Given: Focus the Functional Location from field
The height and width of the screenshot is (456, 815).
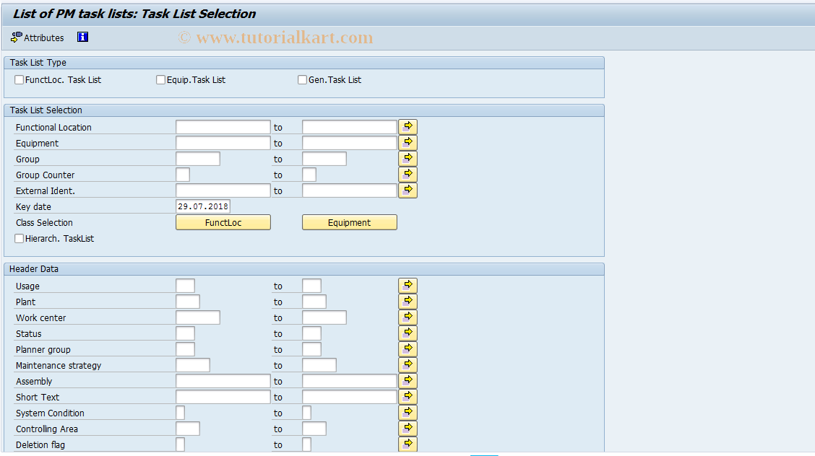Looking at the screenshot, I should 223,127.
